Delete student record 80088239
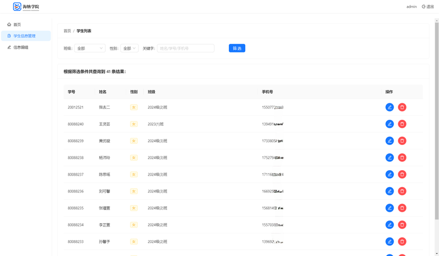This screenshot has height=256, width=439. click(402, 141)
